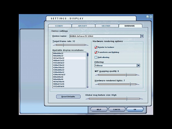Click the Target frame rate slider

pos(71,45)
